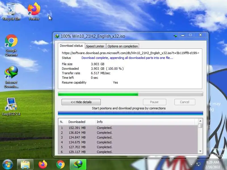Click the Cancel button

[x=185, y=102]
